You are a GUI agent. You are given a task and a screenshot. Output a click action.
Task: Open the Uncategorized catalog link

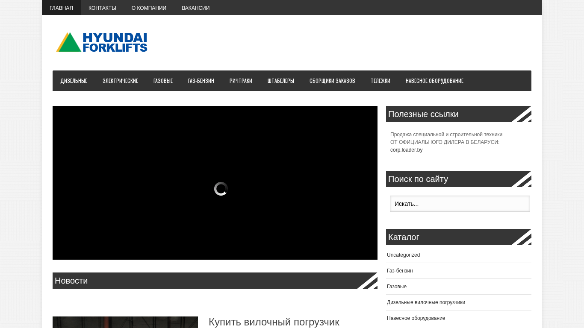(x=403, y=255)
